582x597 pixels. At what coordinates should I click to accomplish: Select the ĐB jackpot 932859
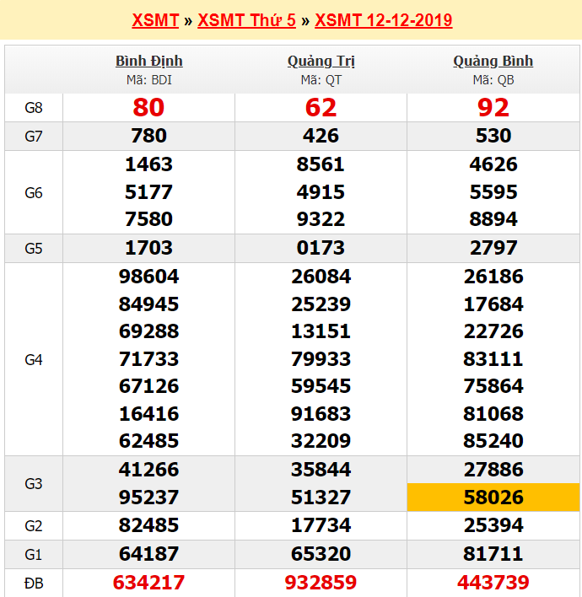321,583
